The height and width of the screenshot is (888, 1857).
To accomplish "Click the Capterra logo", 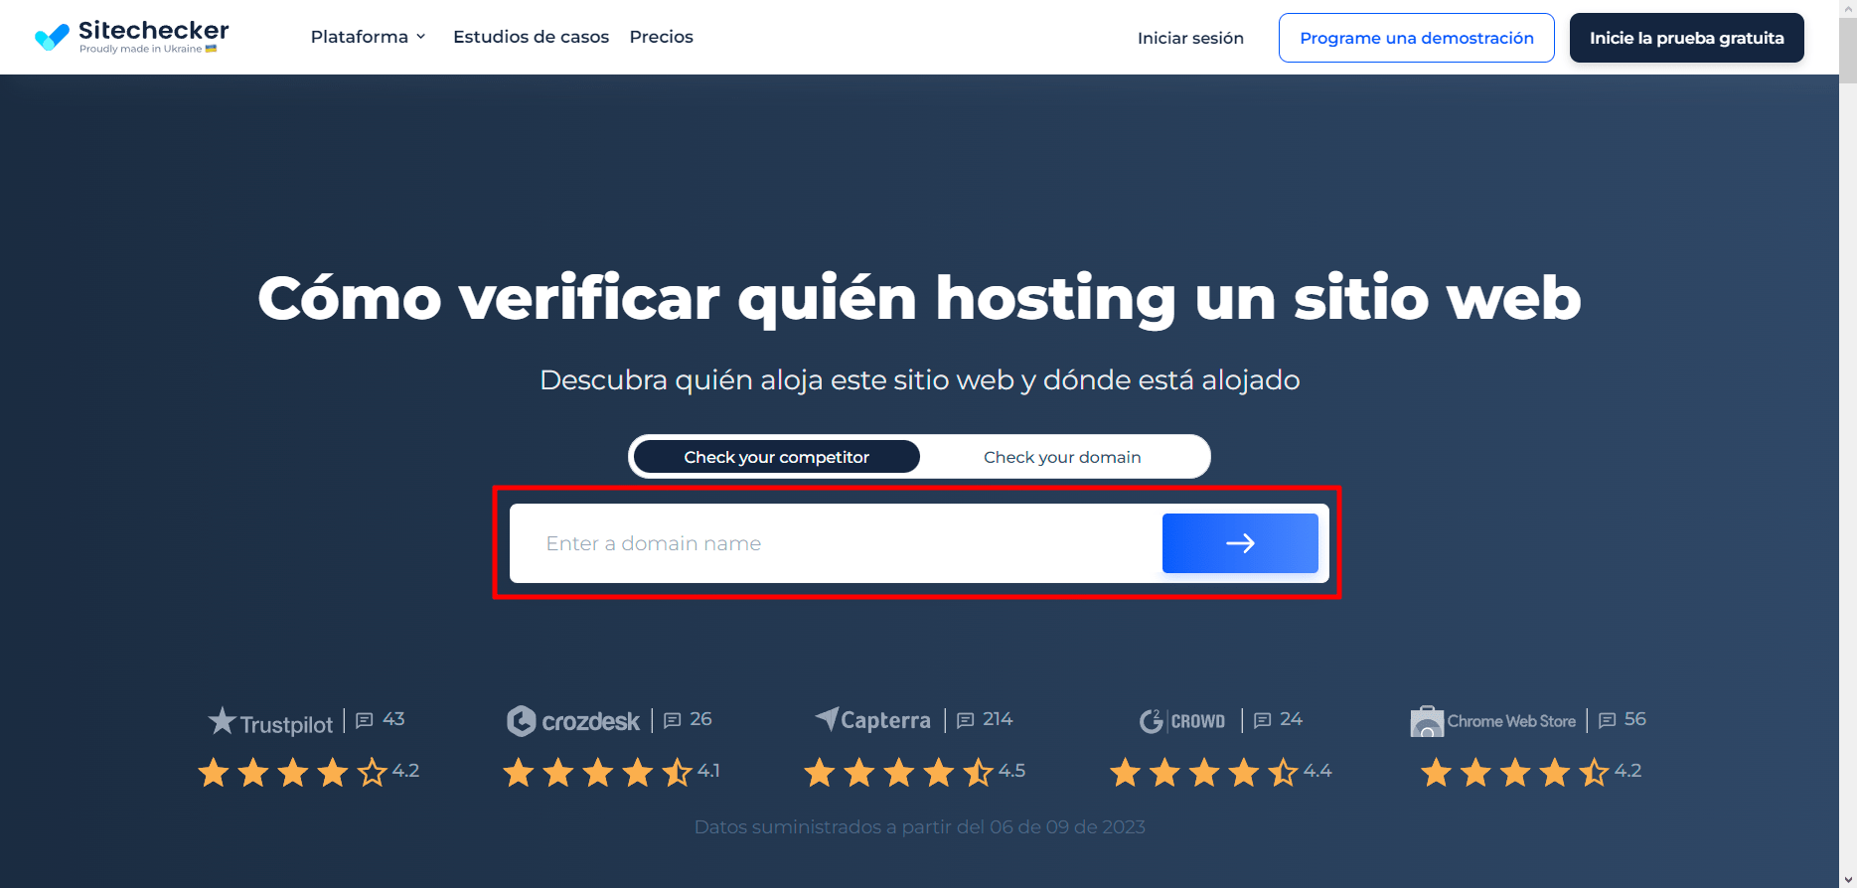I will (872, 720).
